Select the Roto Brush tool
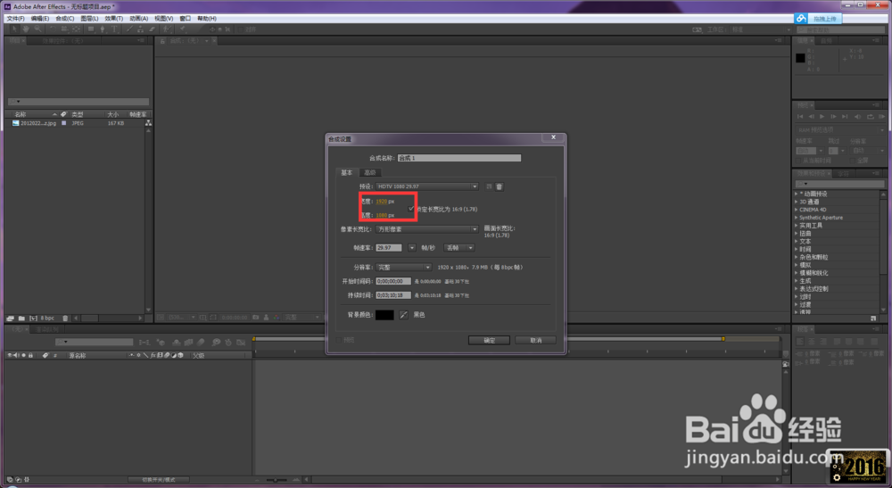The width and height of the screenshot is (892, 488). pos(168,29)
